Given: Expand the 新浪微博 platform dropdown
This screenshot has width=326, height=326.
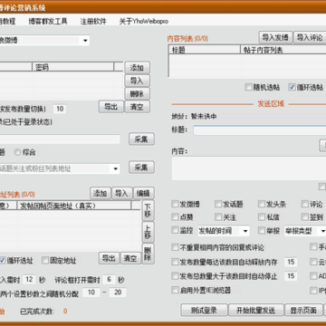Looking at the screenshot, I should (85, 41).
